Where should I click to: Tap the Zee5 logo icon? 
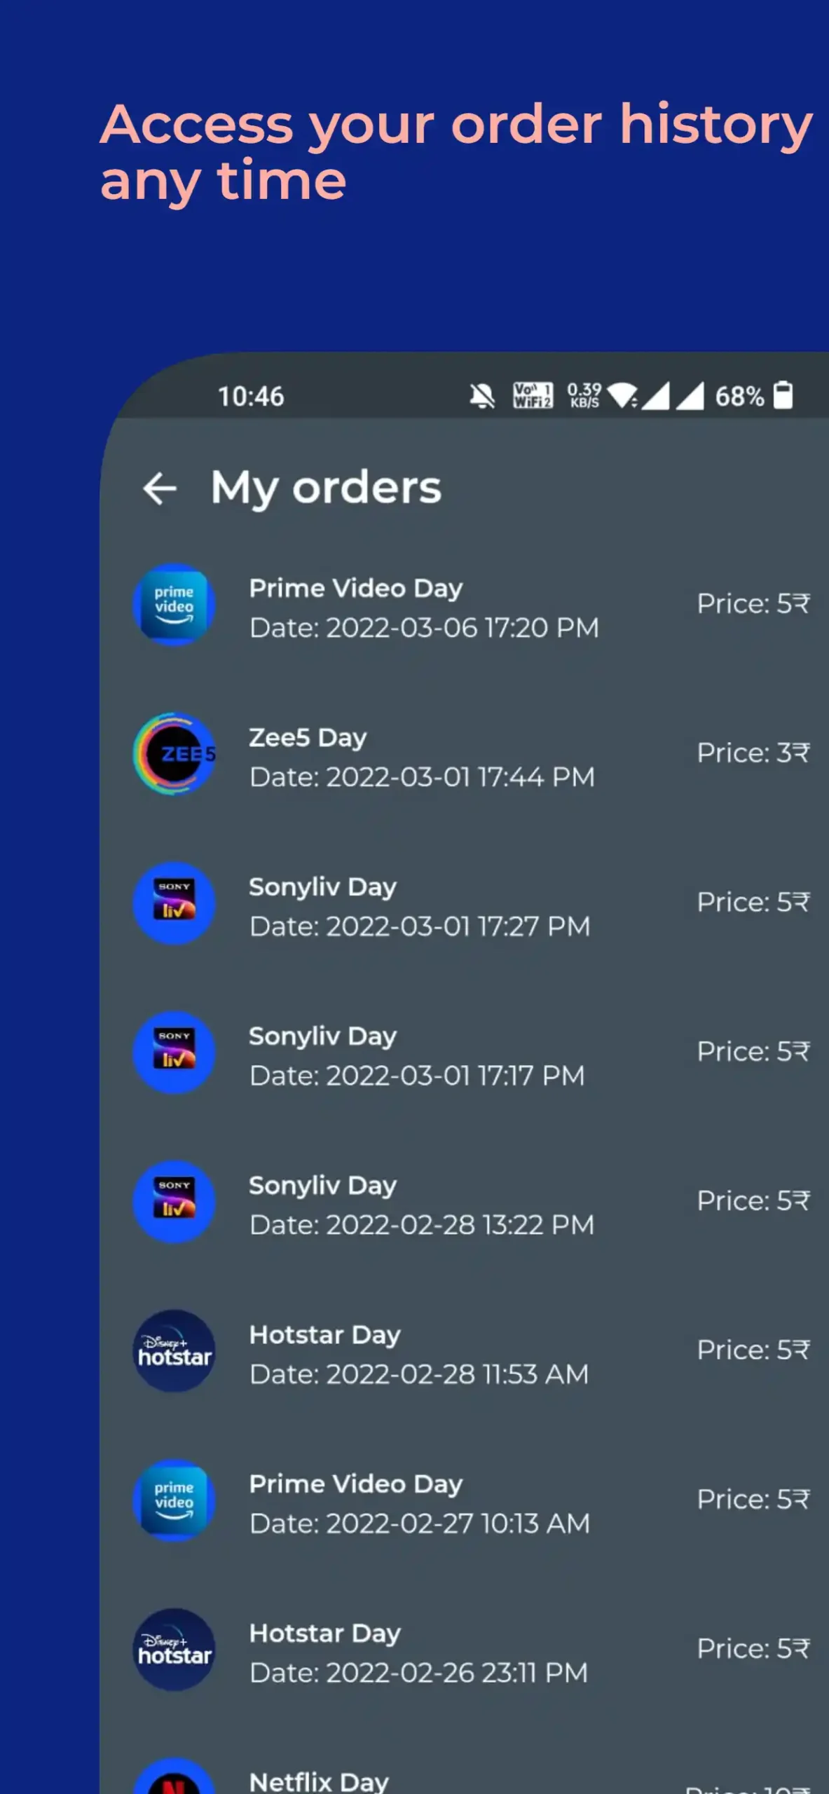tap(174, 754)
